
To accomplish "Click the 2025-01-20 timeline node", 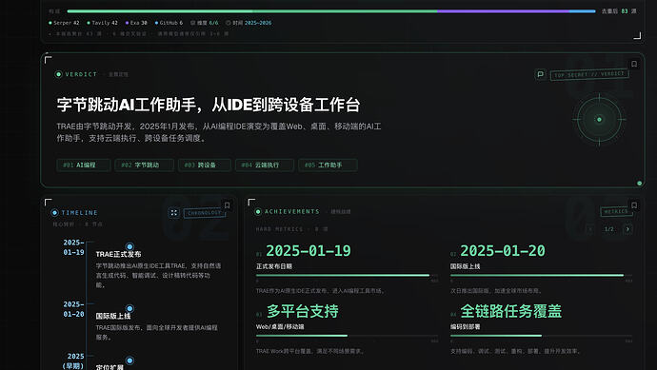I will [129, 308].
